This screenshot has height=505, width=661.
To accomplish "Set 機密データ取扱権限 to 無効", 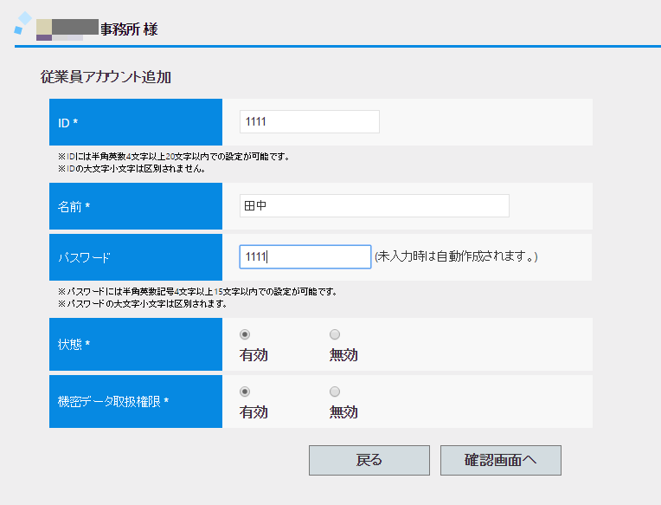I will [x=335, y=392].
